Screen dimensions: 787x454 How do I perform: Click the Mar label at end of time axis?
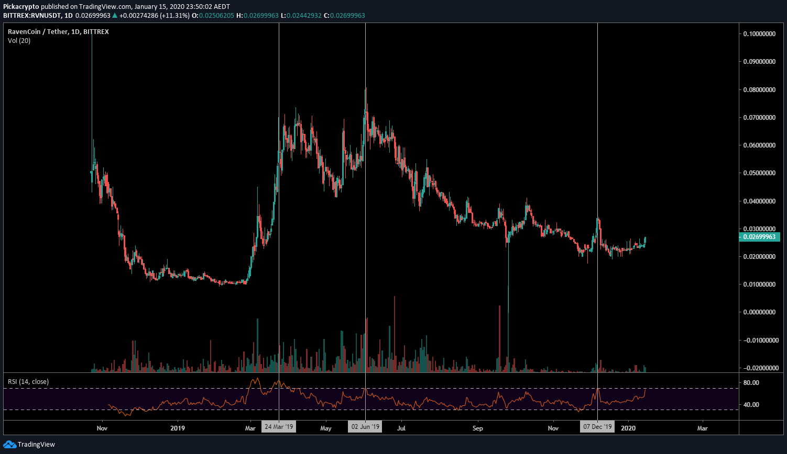pos(703,428)
